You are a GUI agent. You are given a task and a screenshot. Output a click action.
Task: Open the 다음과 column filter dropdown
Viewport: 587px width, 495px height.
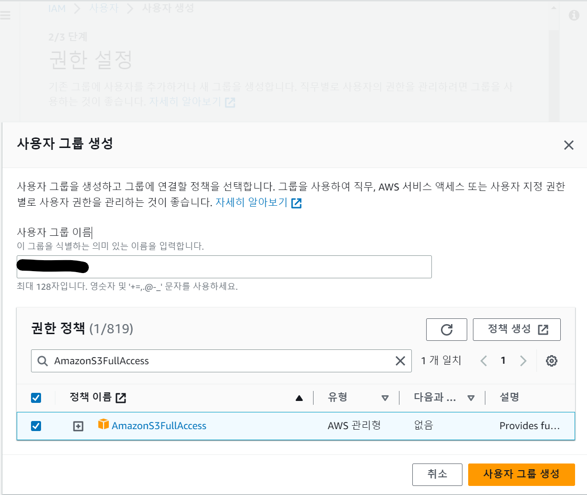click(471, 398)
